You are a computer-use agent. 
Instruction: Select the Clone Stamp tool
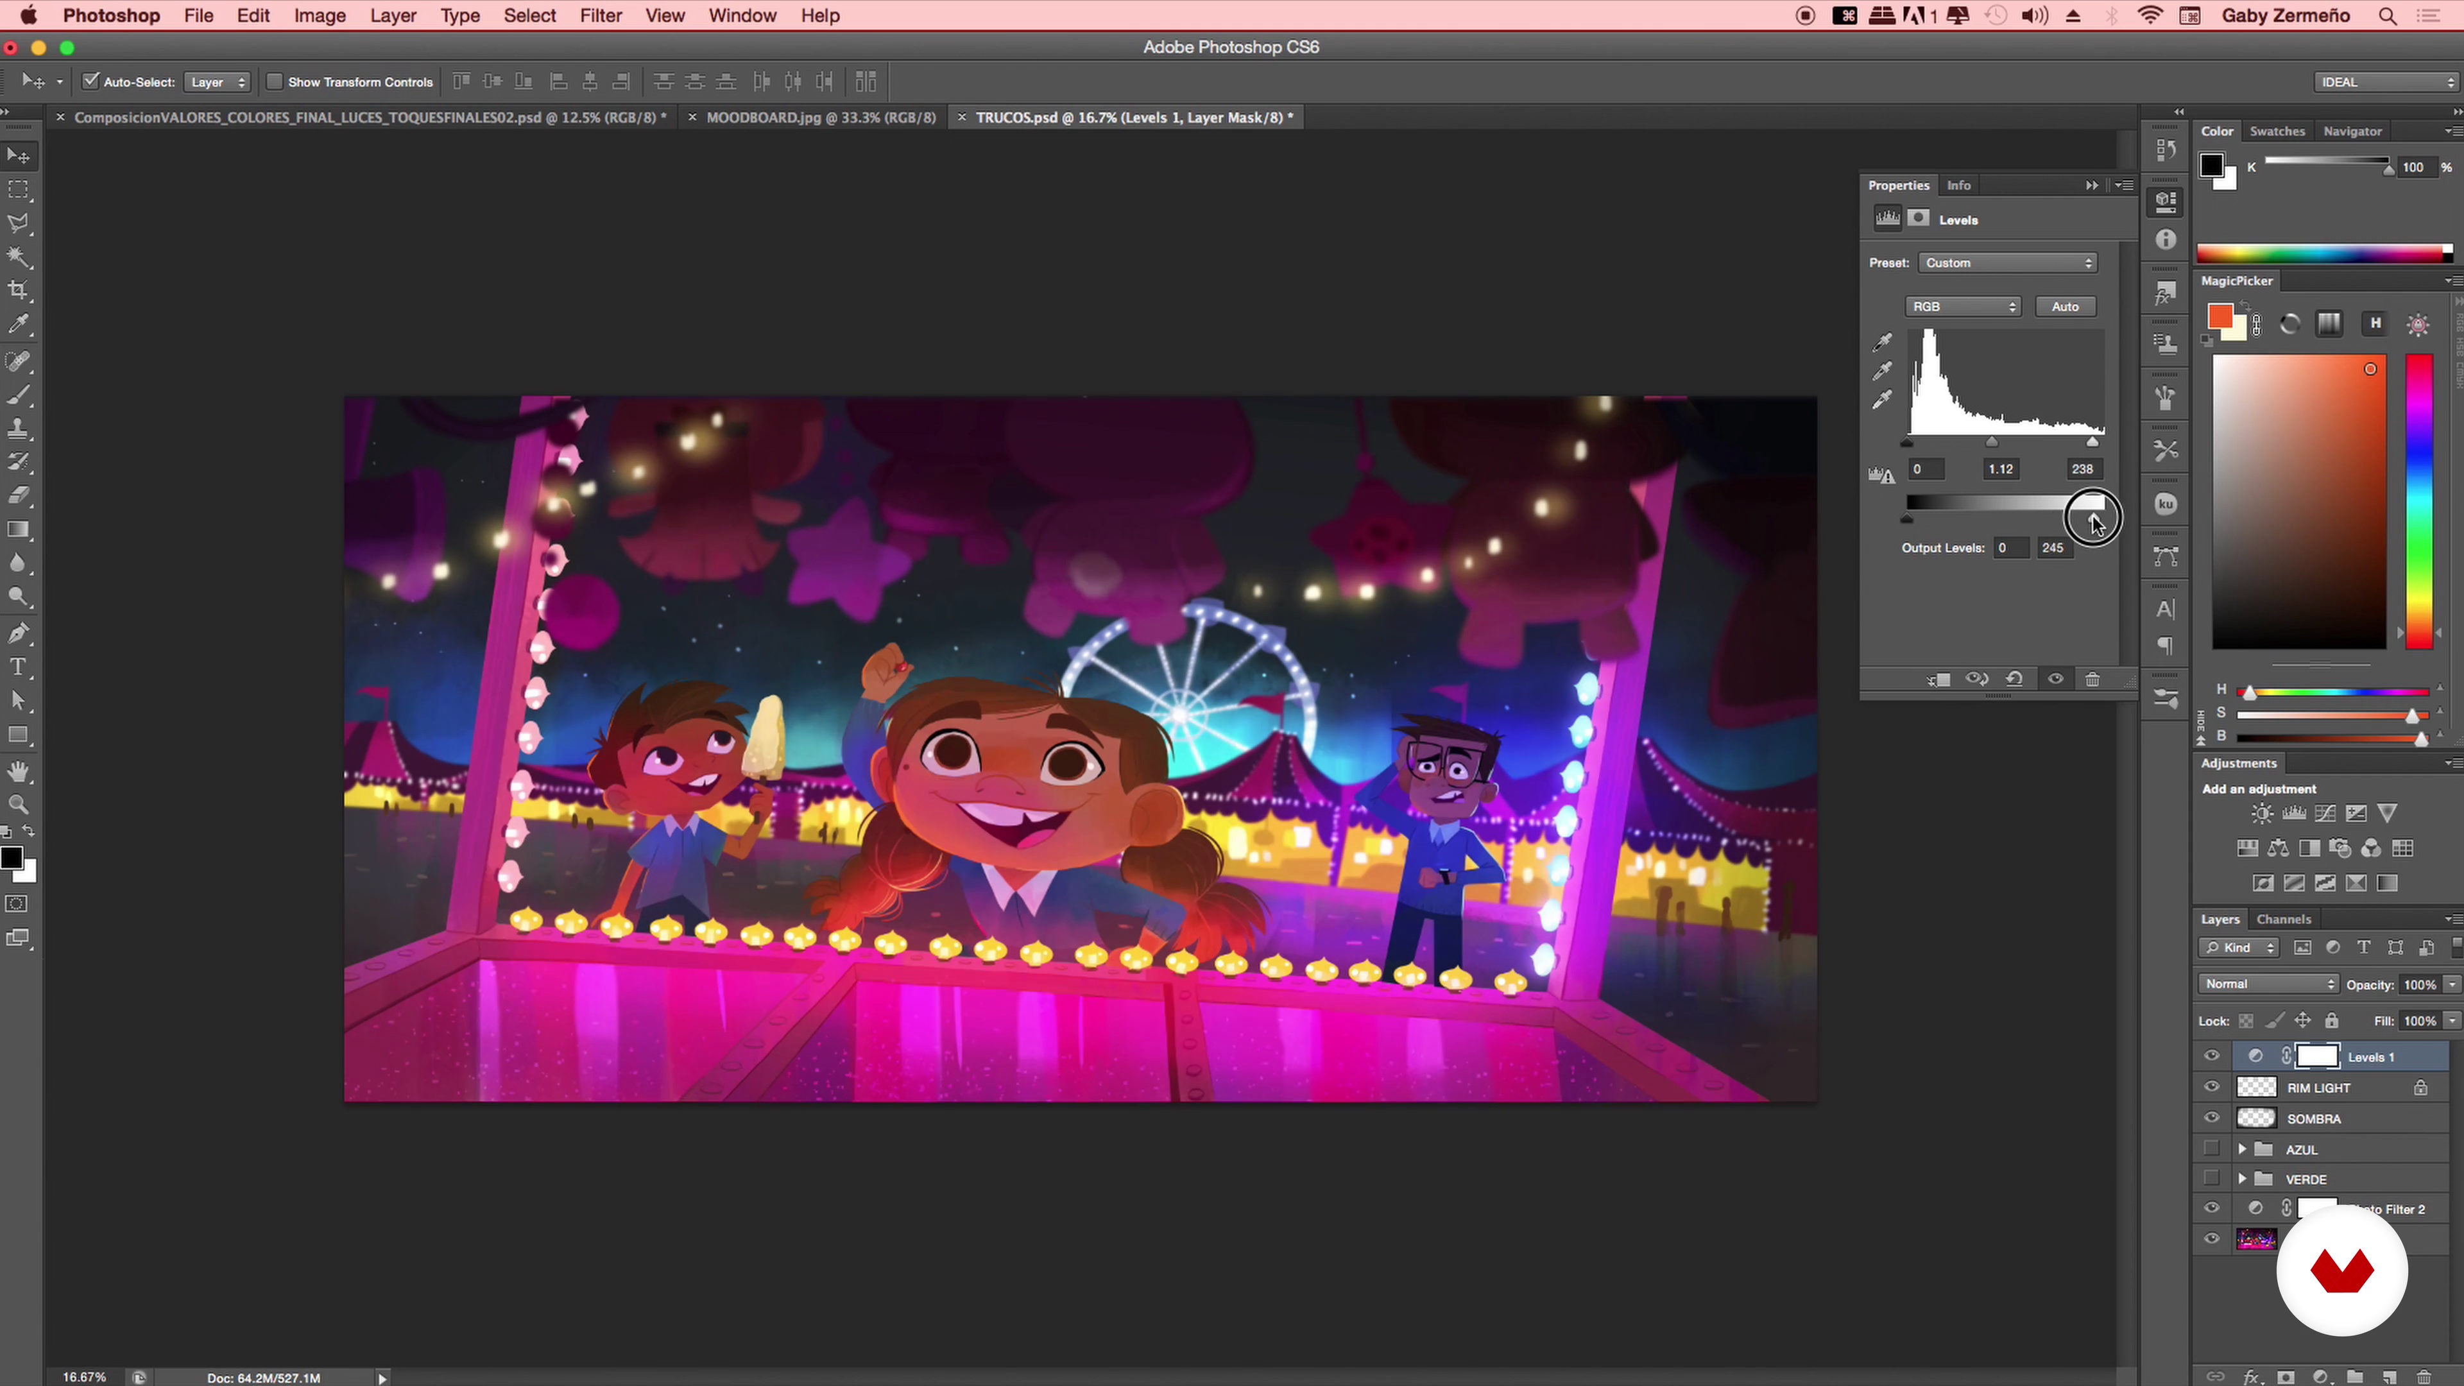point(18,427)
